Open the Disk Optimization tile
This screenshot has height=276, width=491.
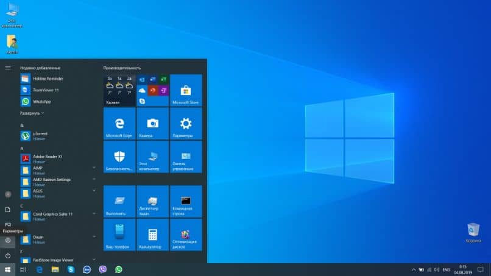pos(186,235)
